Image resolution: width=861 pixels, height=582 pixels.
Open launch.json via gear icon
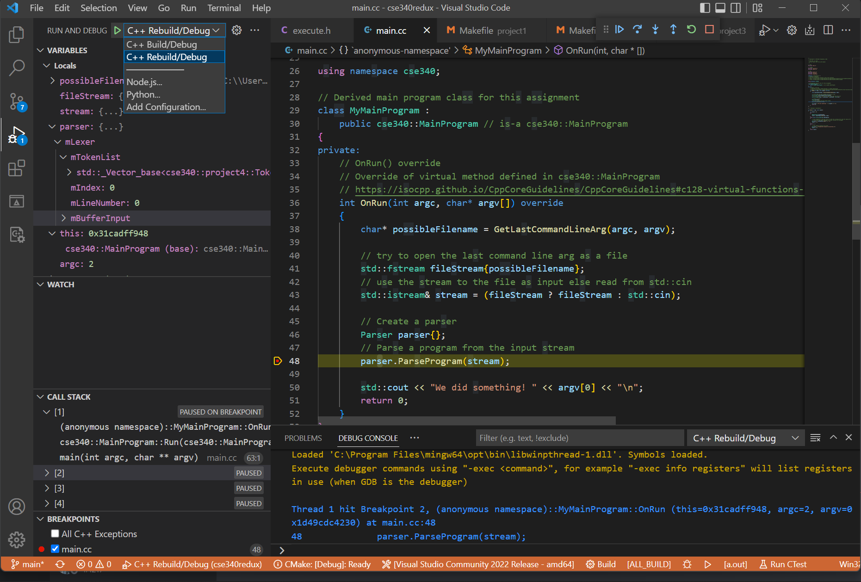pos(236,31)
